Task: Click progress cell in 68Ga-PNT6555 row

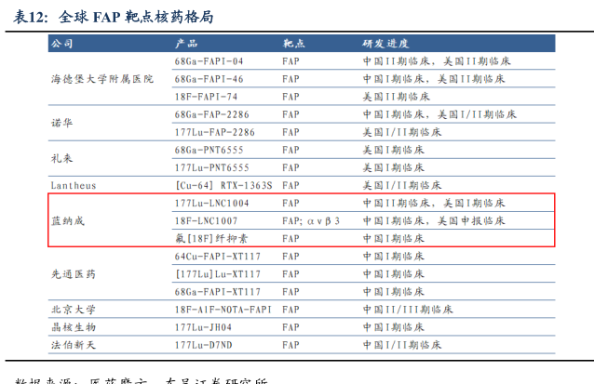Action: point(393,151)
